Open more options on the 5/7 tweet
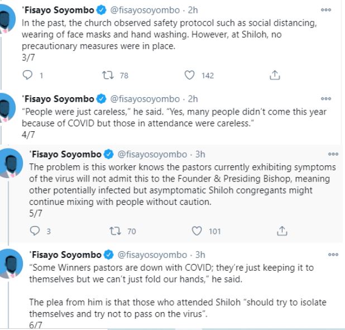 point(333,154)
